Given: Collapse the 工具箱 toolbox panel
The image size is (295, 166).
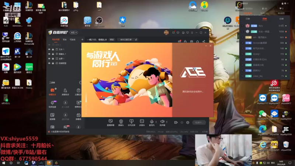Looking at the screenshot, I should pyautogui.click(x=80, y=82).
